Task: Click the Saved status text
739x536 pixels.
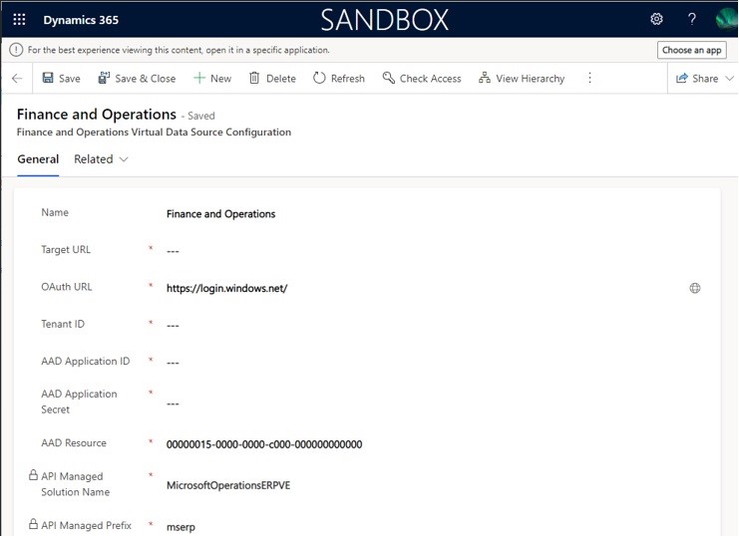Action: (201, 116)
